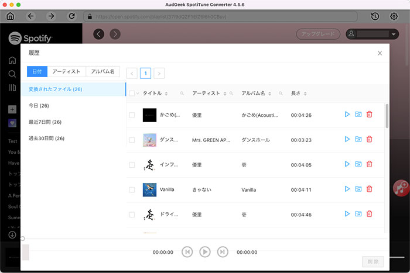Image resolution: width=410 pixels, height=273 pixels.
Task: Navigate forward in the browser toolbar
Action: (51, 16)
